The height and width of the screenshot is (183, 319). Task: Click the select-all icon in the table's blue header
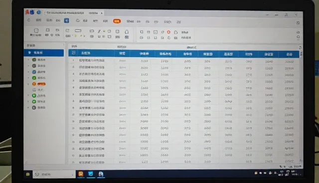tap(73, 53)
